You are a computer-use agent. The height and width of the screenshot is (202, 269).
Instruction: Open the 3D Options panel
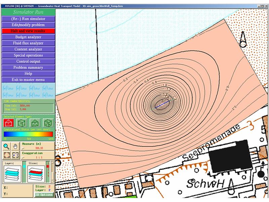point(44,195)
